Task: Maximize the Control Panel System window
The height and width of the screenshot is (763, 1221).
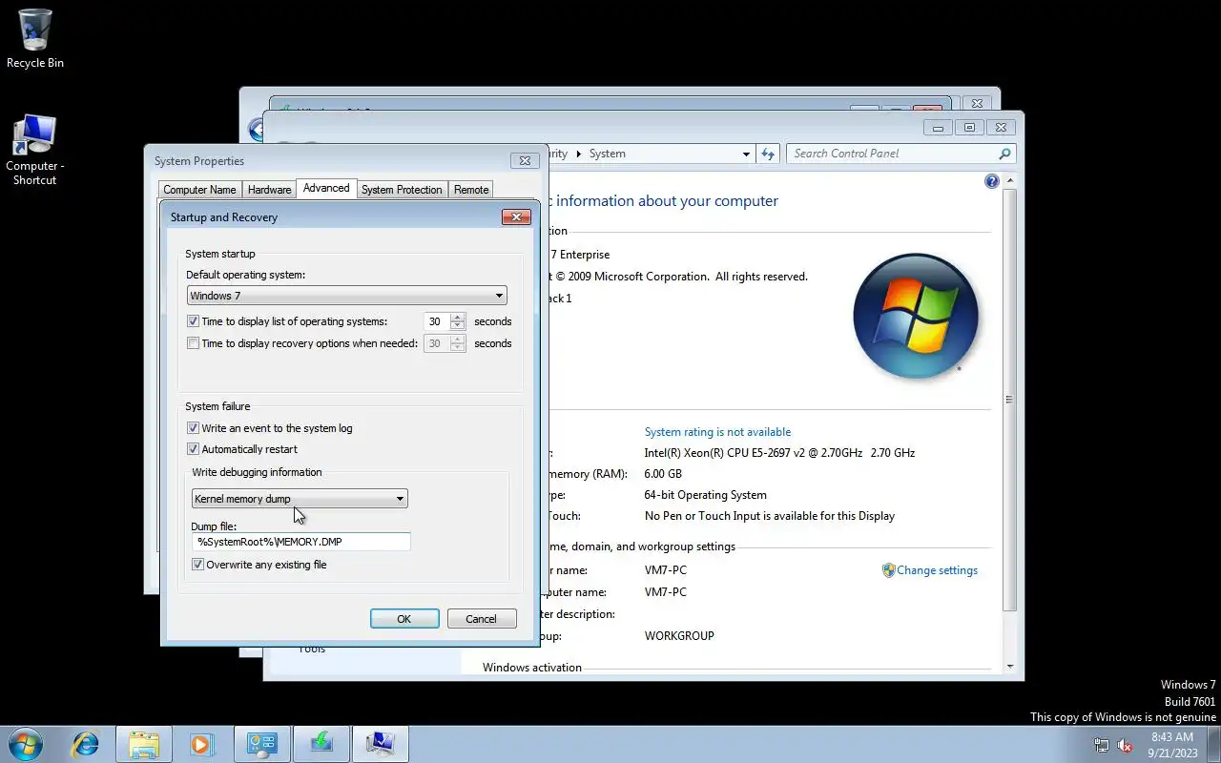Action: pos(969,128)
